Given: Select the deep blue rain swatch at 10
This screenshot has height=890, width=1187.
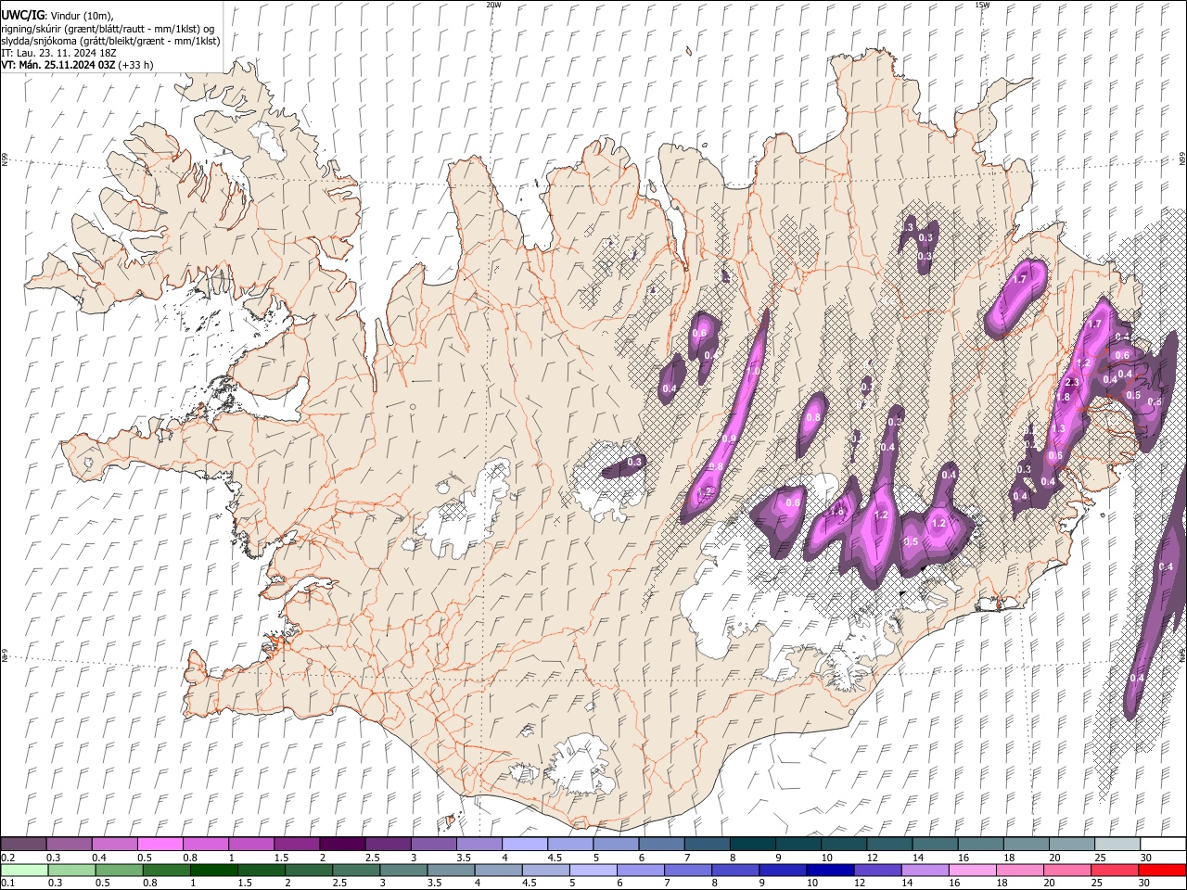Looking at the screenshot, I should 829,870.
